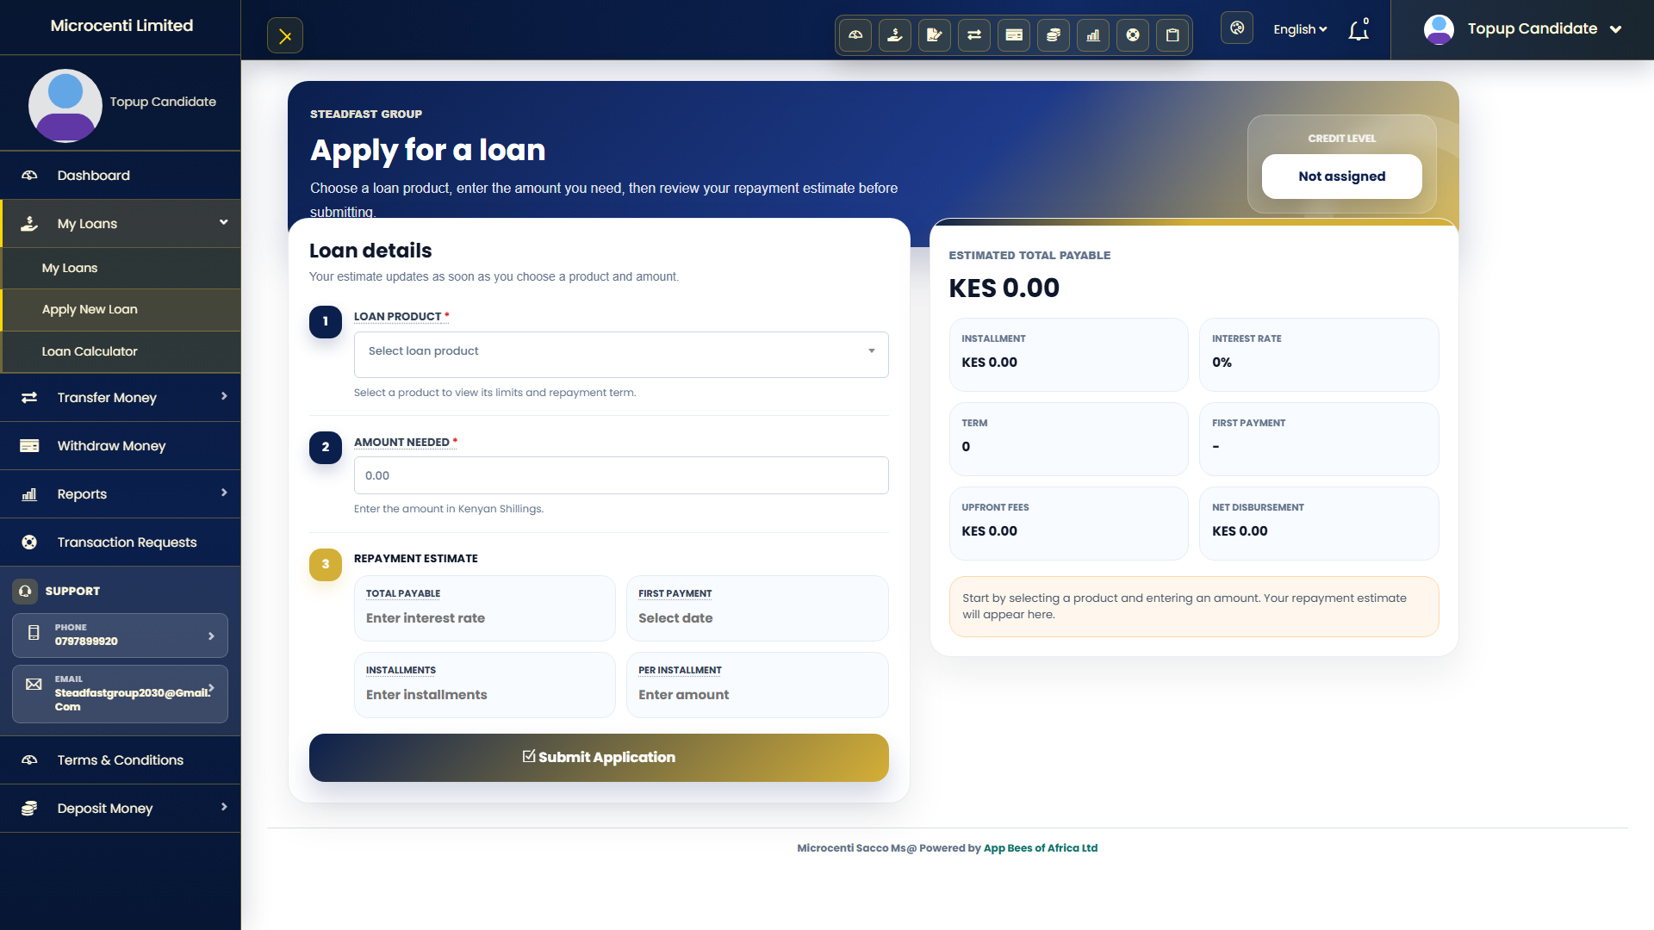1654x930 pixels.
Task: Expand the Reports submenu arrow
Action: click(224, 493)
